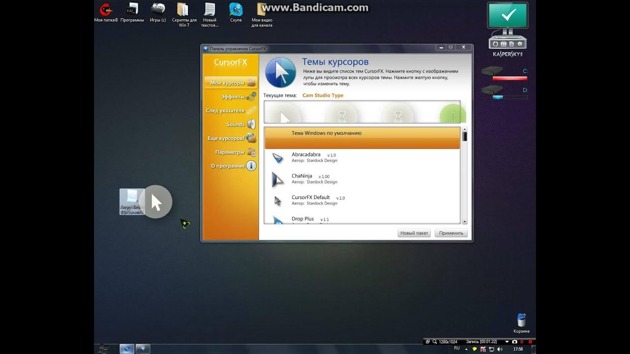Click the network tray icon
The height and width of the screenshot is (354, 630).
(x=491, y=349)
